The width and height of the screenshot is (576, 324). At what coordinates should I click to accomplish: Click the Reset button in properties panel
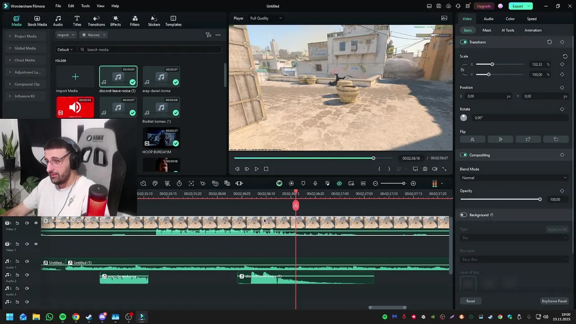470,301
